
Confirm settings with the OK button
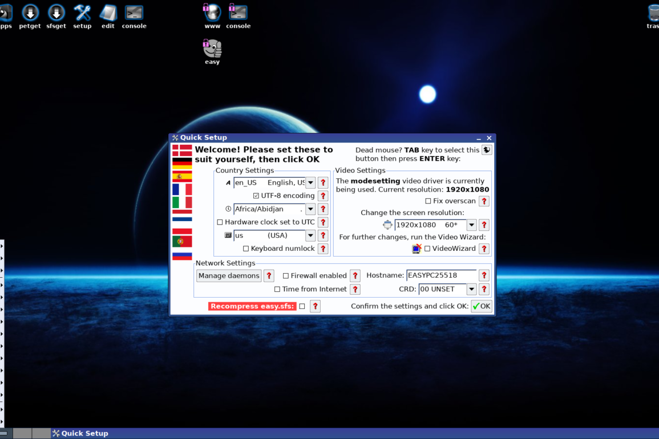[481, 306]
